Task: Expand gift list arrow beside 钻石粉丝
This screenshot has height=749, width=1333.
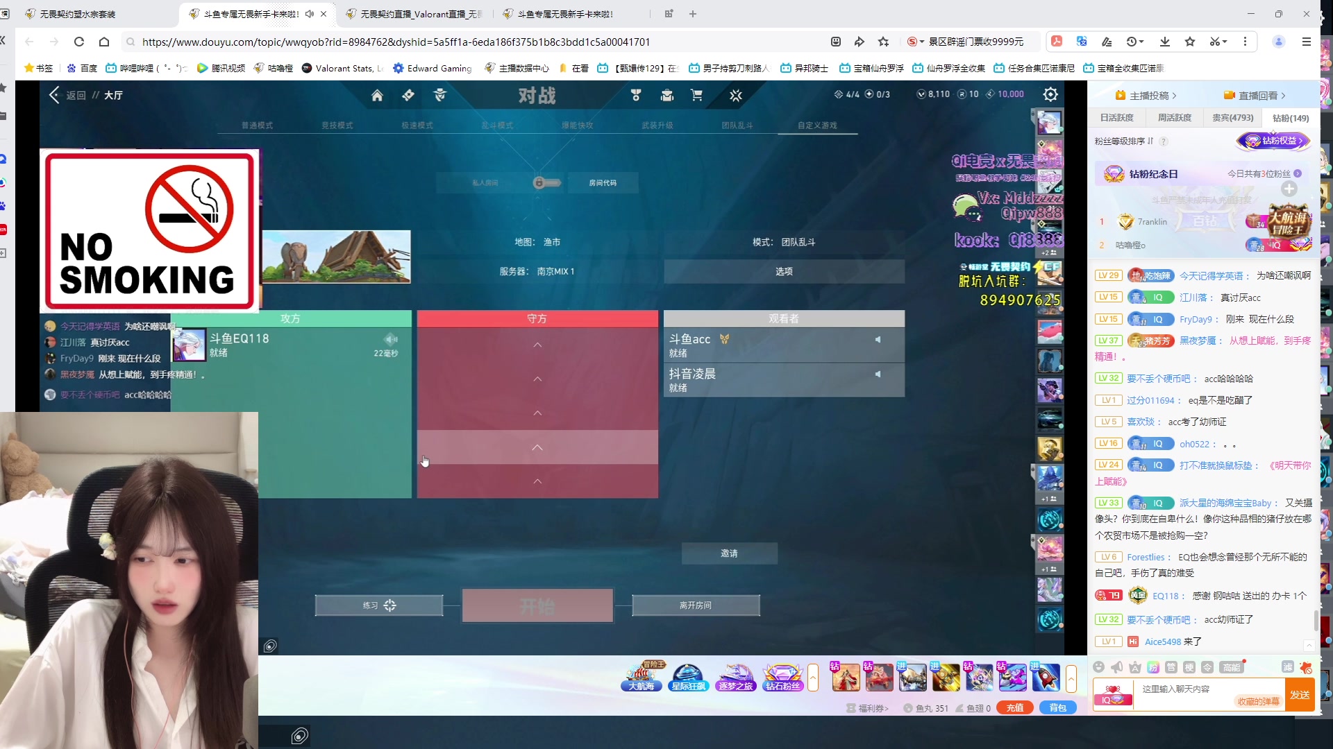Action: (813, 678)
